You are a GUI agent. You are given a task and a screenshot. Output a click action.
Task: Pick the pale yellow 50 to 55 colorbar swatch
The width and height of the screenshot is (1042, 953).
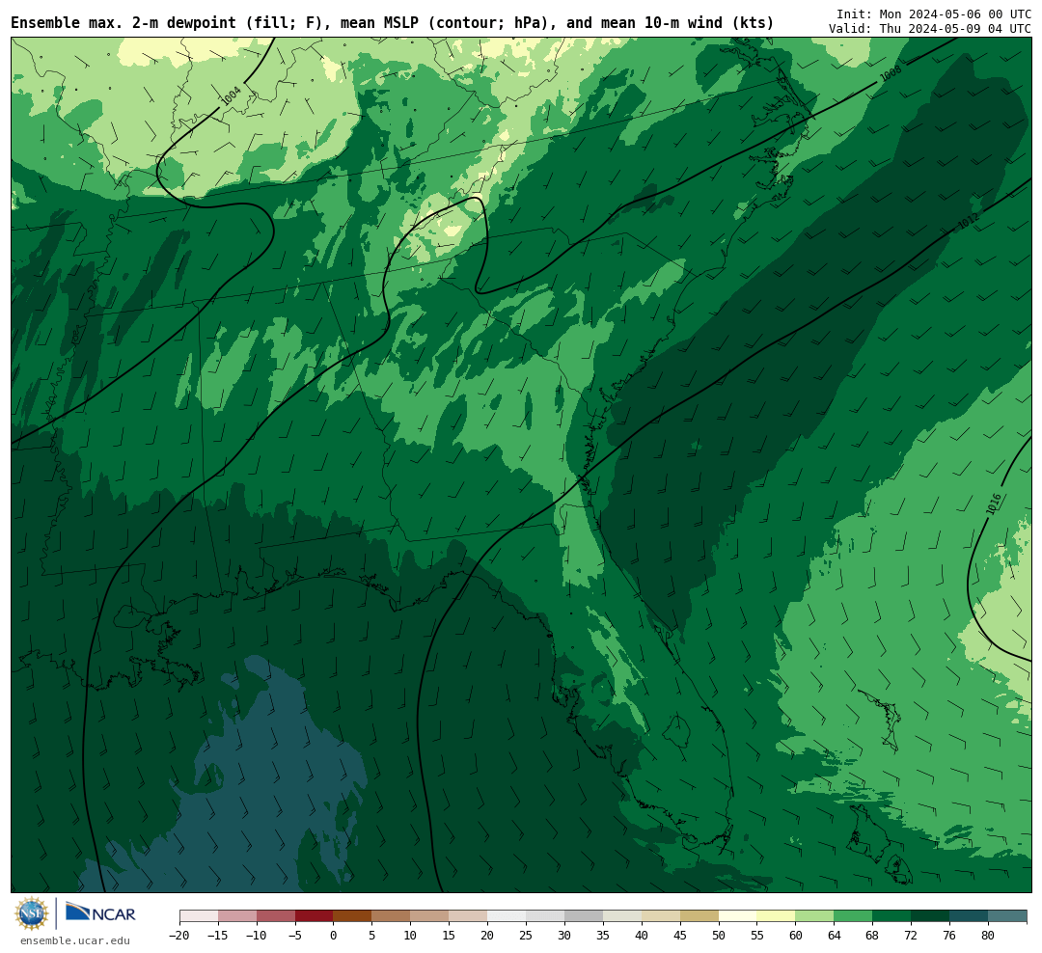737,916
